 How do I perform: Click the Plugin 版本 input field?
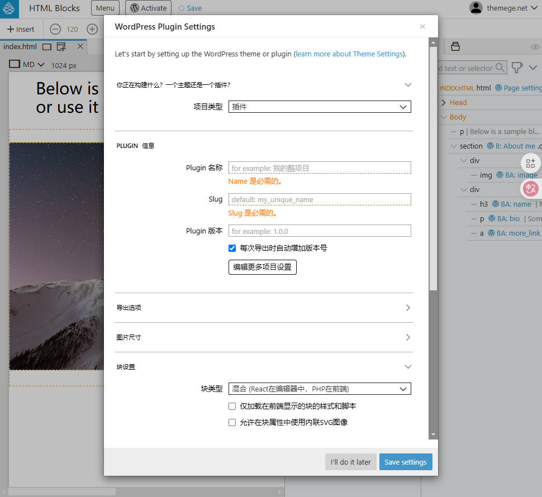pyautogui.click(x=320, y=231)
